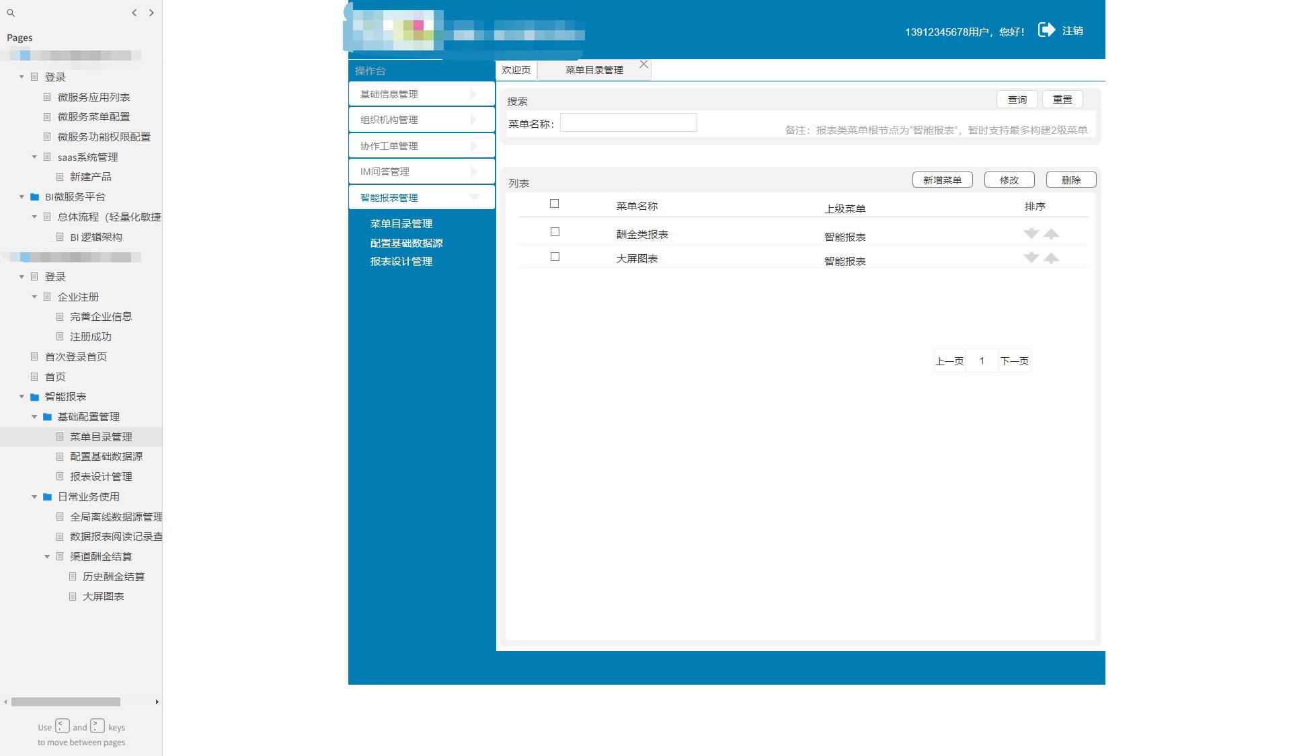The image size is (1291, 756).
Task: Move 大屏图表 row up
Action: (1052, 258)
